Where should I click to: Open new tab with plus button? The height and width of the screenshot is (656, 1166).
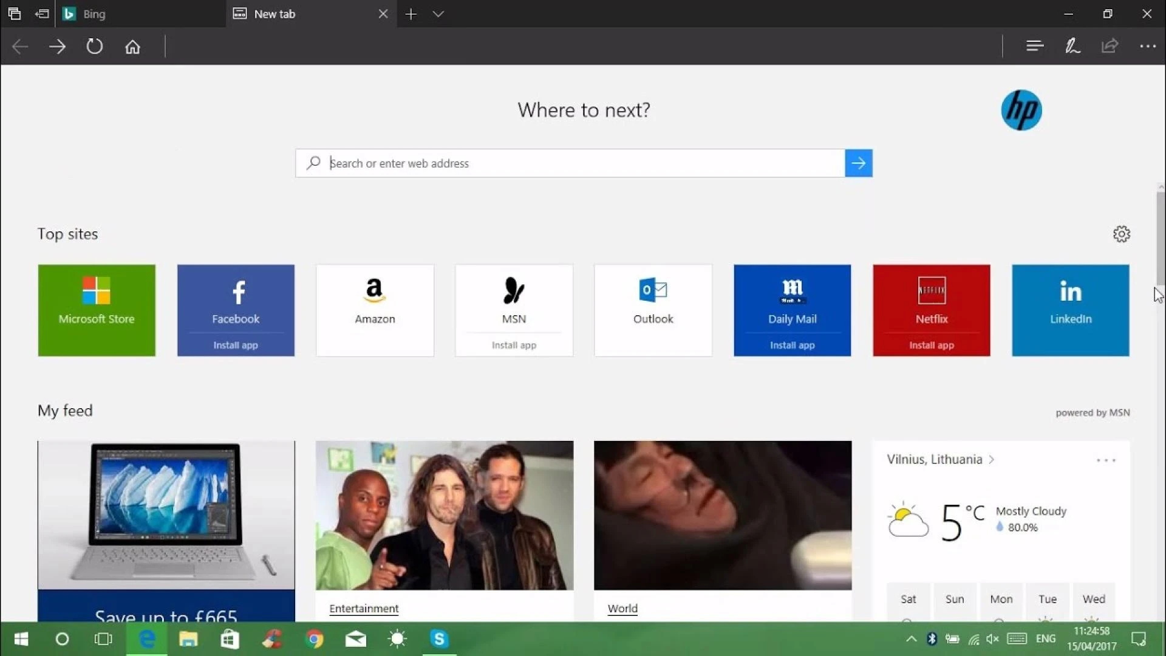click(x=411, y=14)
